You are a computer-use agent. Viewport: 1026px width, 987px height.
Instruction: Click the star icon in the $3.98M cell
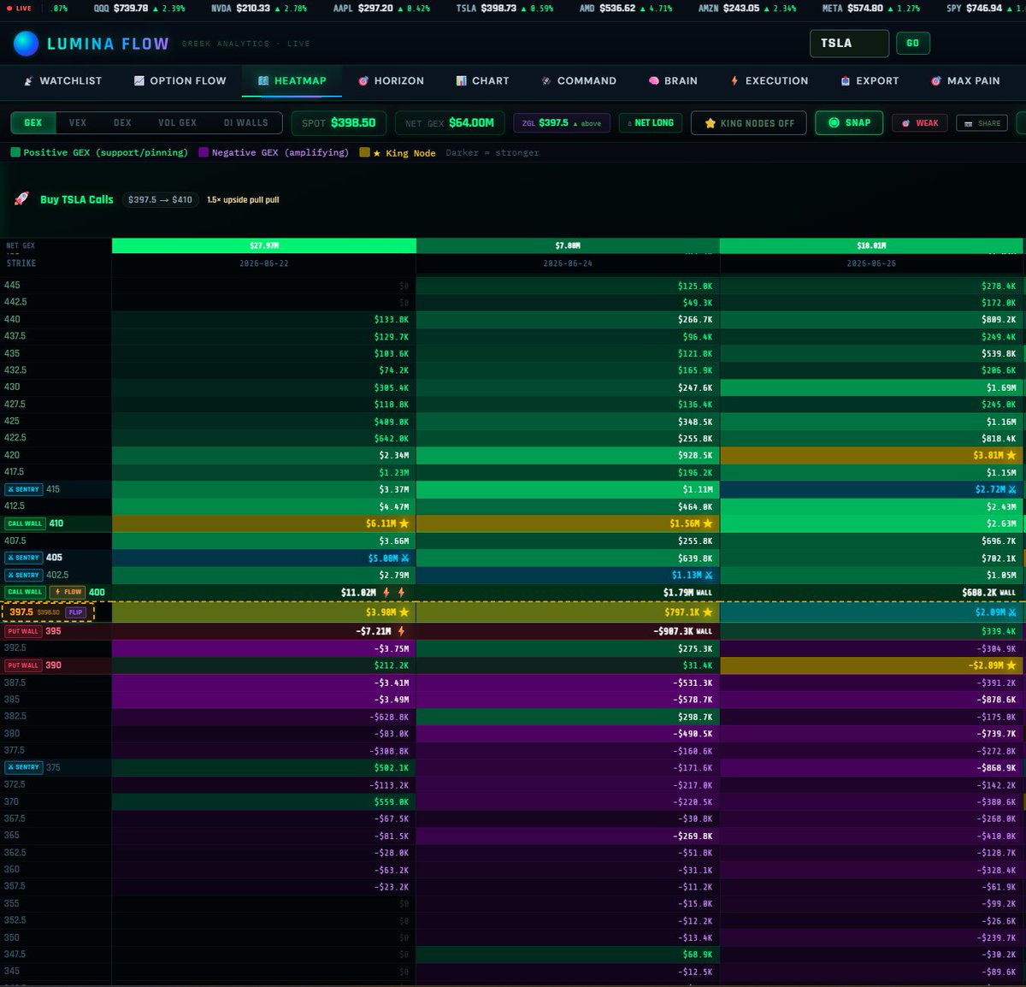404,612
